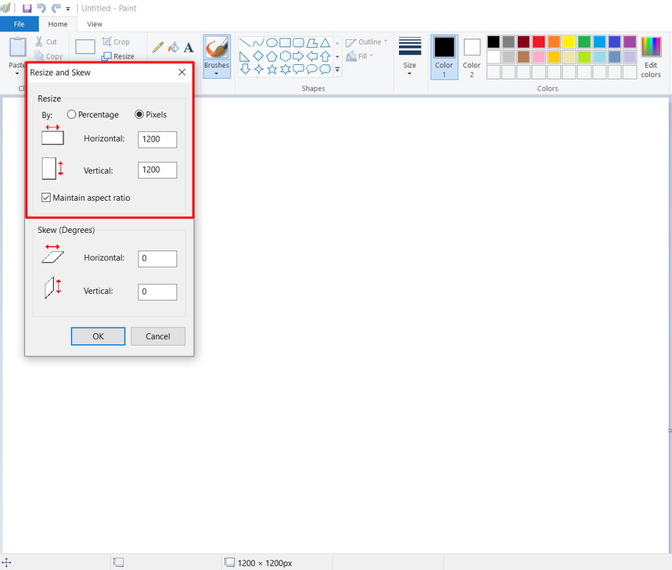Screen dimensions: 672x570
Task: Confirm resize with OK button
Action: tap(98, 336)
